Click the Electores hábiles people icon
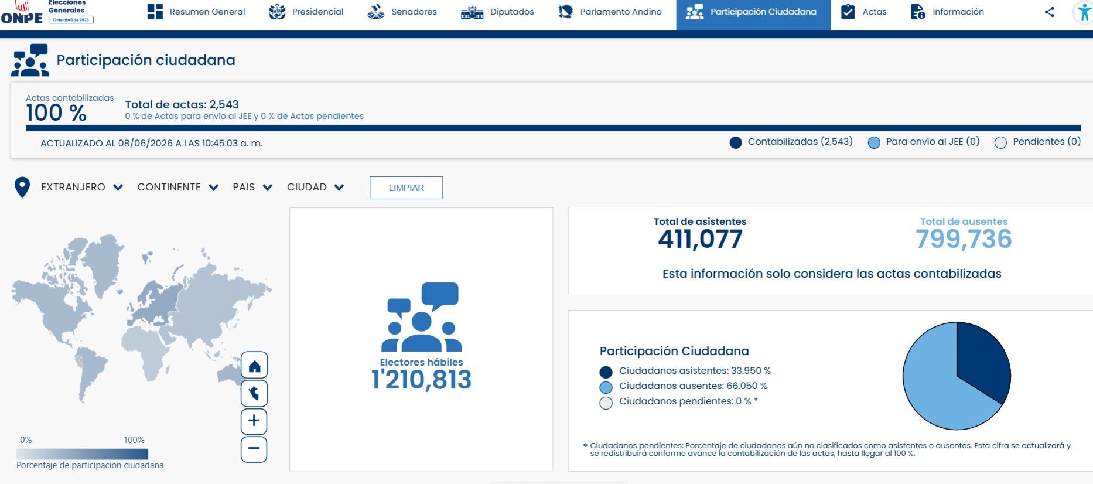This screenshot has height=484, width=1093. click(x=422, y=317)
